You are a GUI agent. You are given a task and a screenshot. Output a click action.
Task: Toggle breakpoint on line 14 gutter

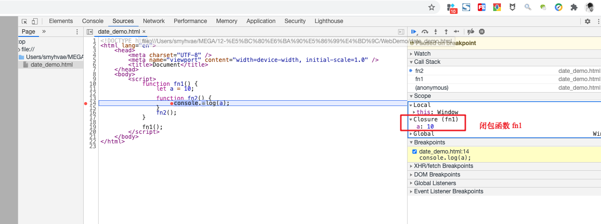coord(93,103)
